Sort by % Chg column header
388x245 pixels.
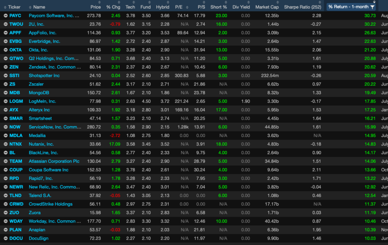pyautogui.click(x=113, y=7)
